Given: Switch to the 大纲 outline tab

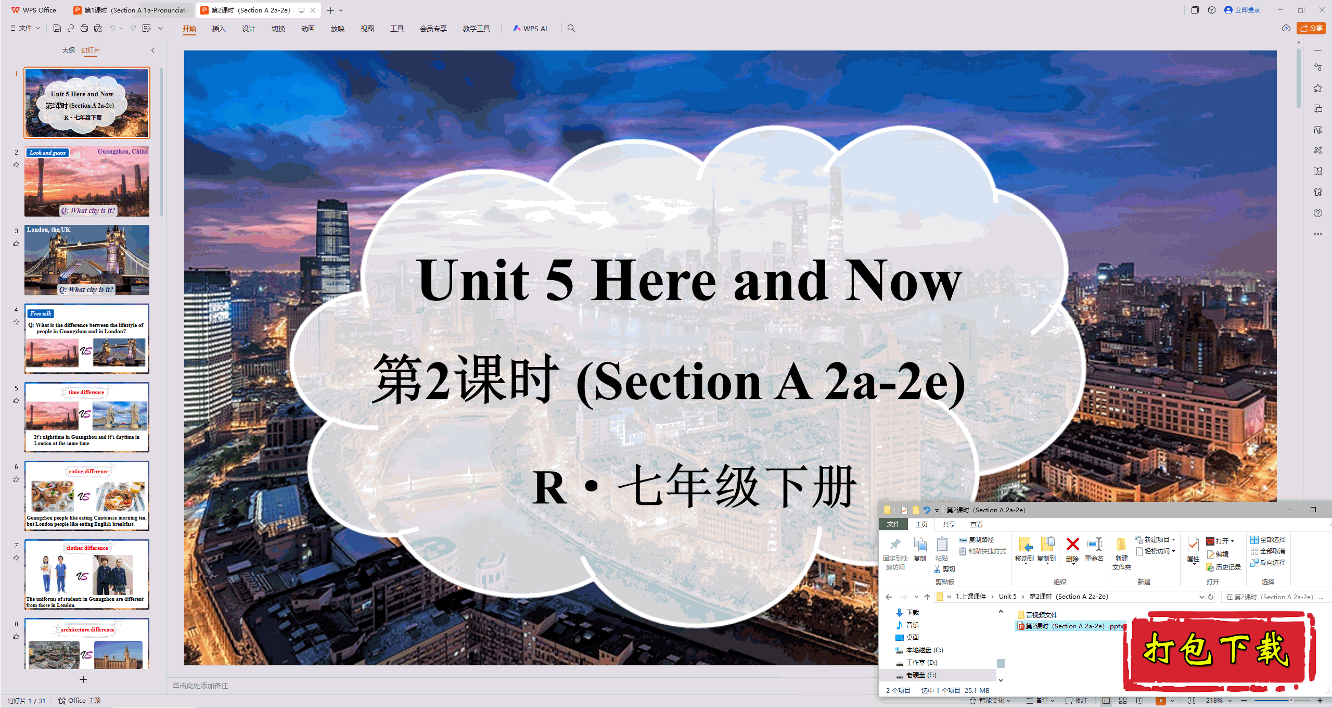Looking at the screenshot, I should click(69, 50).
